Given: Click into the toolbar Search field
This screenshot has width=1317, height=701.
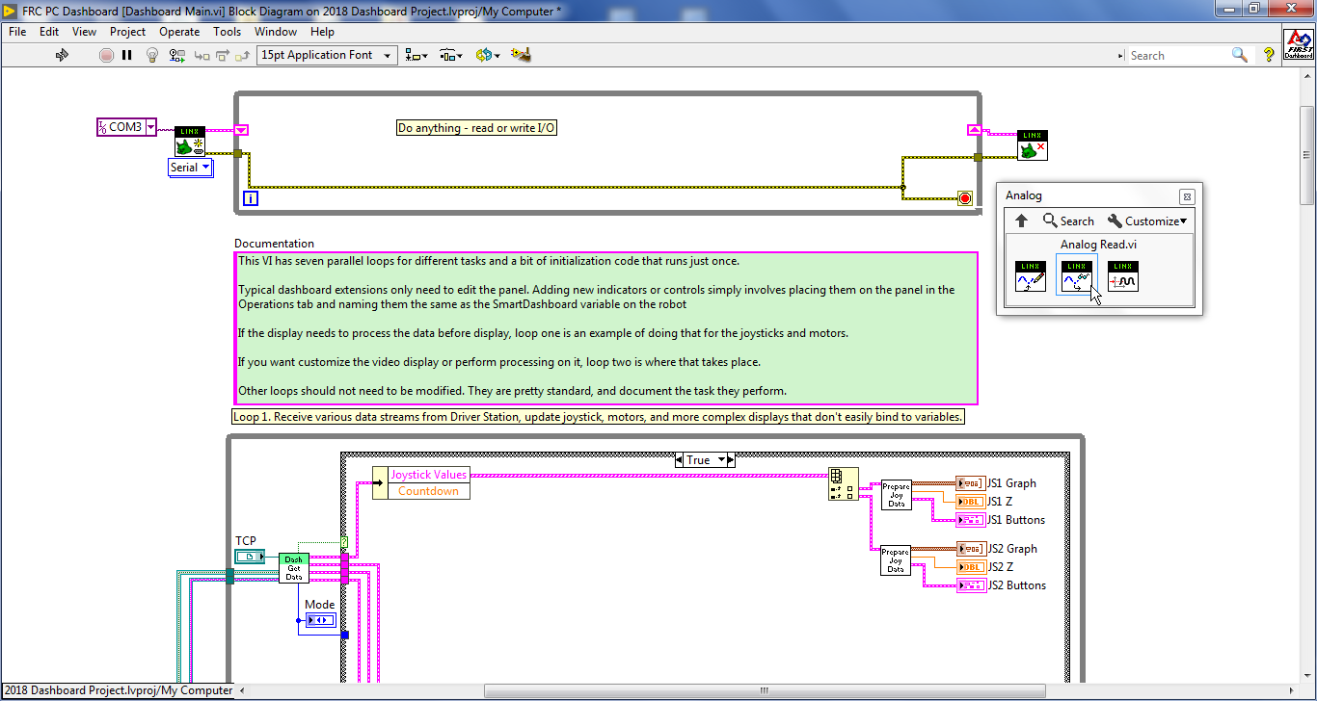Looking at the screenshot, I should click(x=1178, y=55).
